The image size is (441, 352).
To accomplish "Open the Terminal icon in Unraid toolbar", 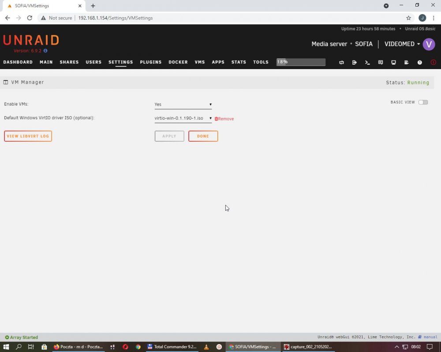I will tap(367, 62).
